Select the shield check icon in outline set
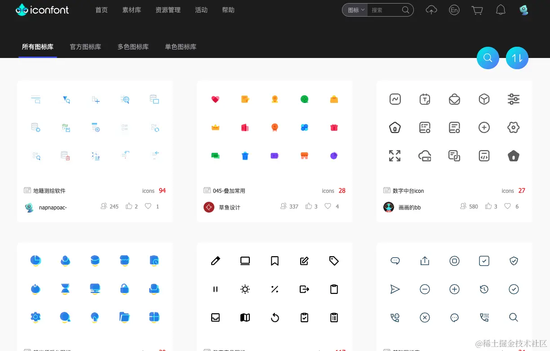Image resolution: width=550 pixels, height=351 pixels. click(x=514, y=261)
